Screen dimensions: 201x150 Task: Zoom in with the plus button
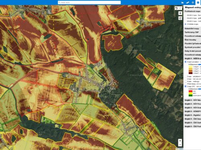tap(180, 141)
